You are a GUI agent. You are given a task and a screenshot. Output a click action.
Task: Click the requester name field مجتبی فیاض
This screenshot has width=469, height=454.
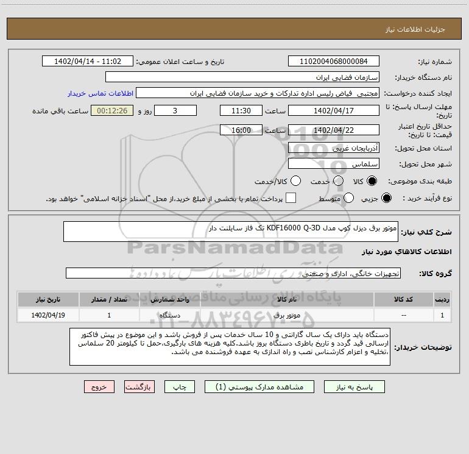(258, 93)
